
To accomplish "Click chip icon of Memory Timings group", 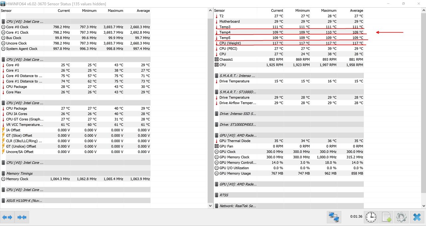I will coord(3,174).
